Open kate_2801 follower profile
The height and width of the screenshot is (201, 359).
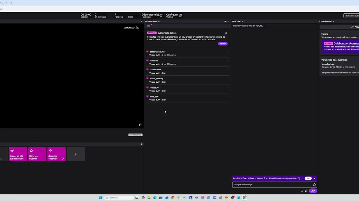pyautogui.click(x=155, y=97)
